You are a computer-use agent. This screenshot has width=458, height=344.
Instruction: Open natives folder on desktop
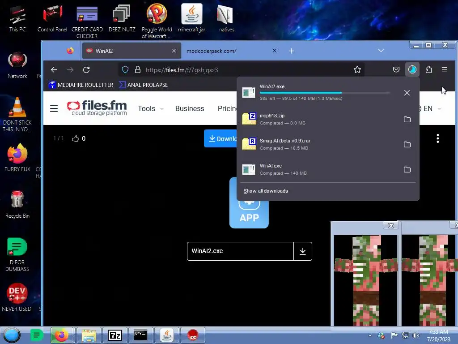point(226,19)
